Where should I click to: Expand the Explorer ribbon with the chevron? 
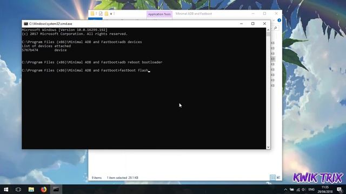pos(274,20)
